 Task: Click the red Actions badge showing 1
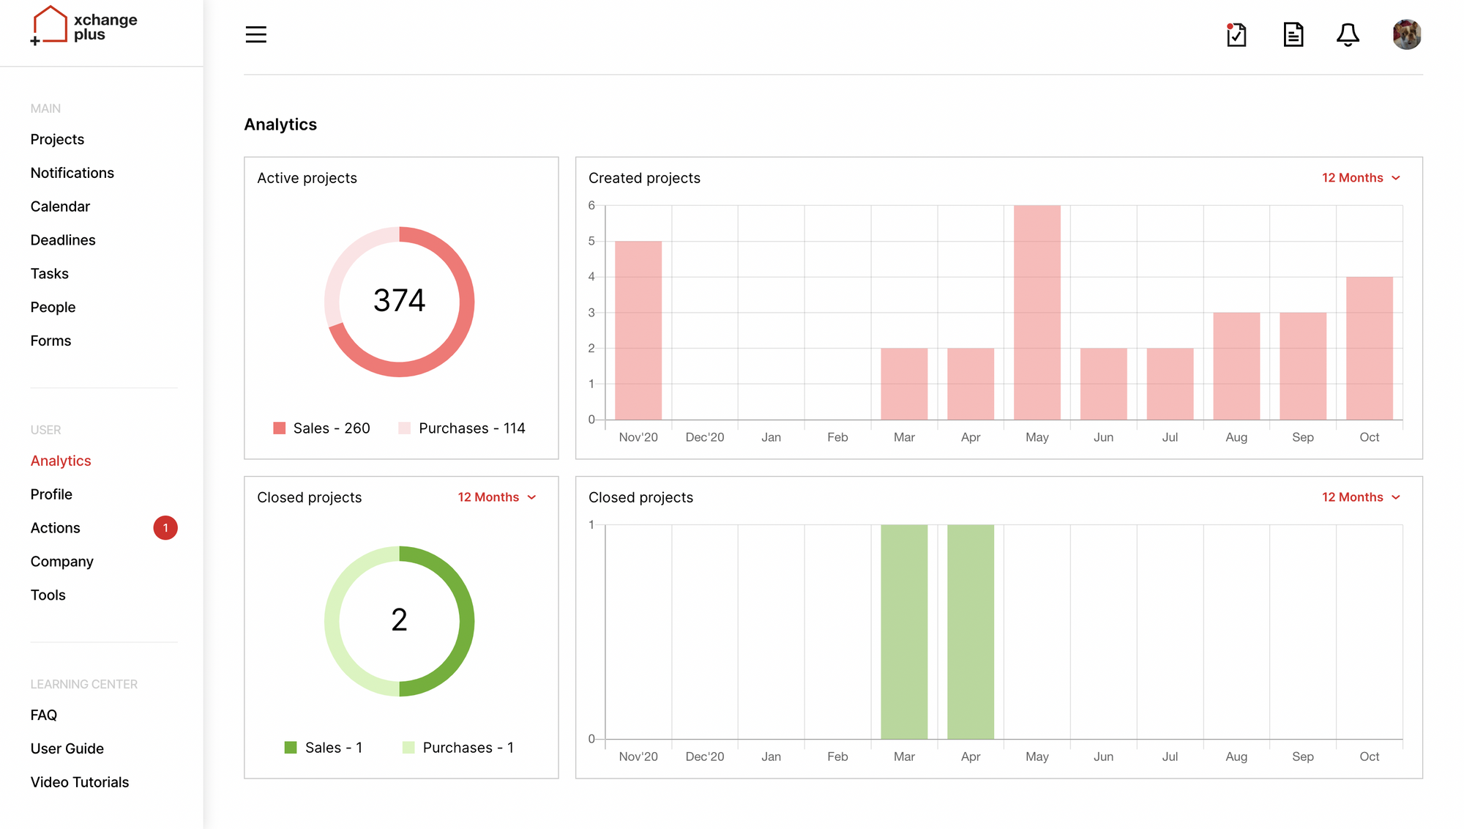[165, 528]
